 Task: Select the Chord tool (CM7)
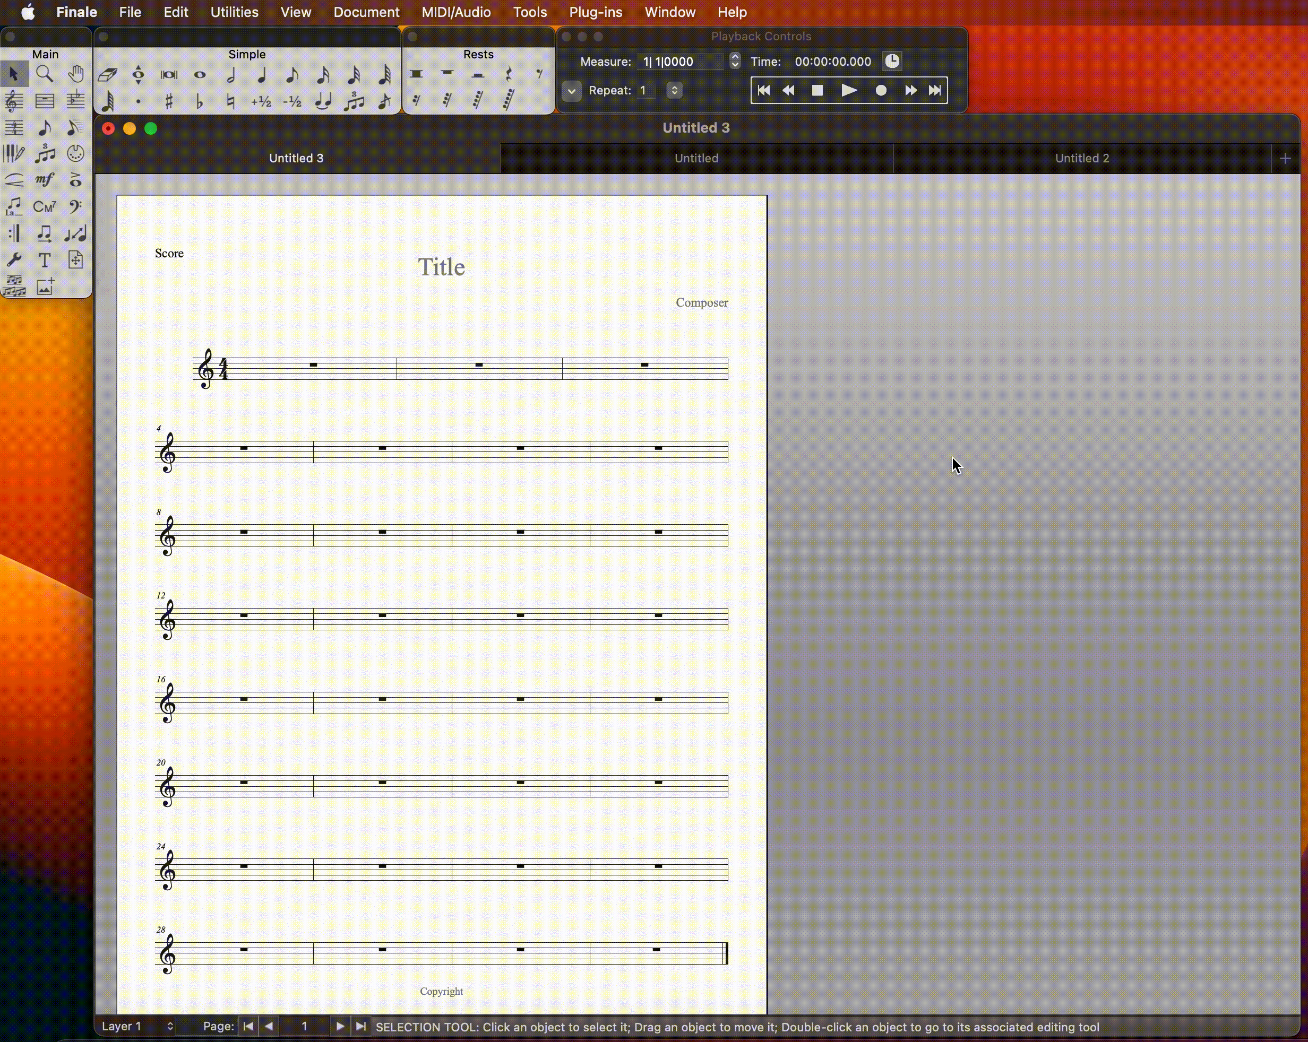[44, 207]
